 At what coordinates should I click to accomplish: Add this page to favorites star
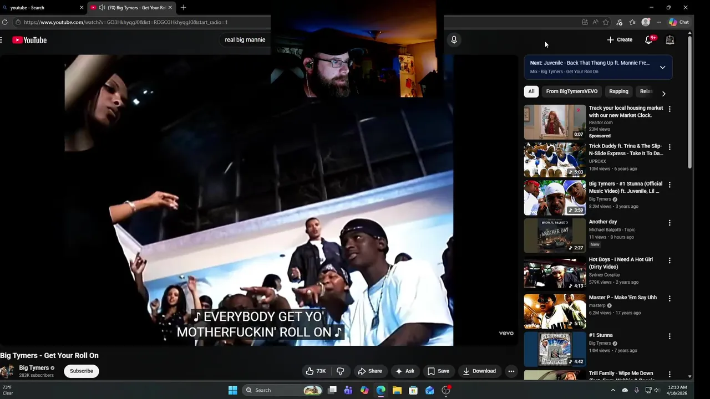point(606,22)
